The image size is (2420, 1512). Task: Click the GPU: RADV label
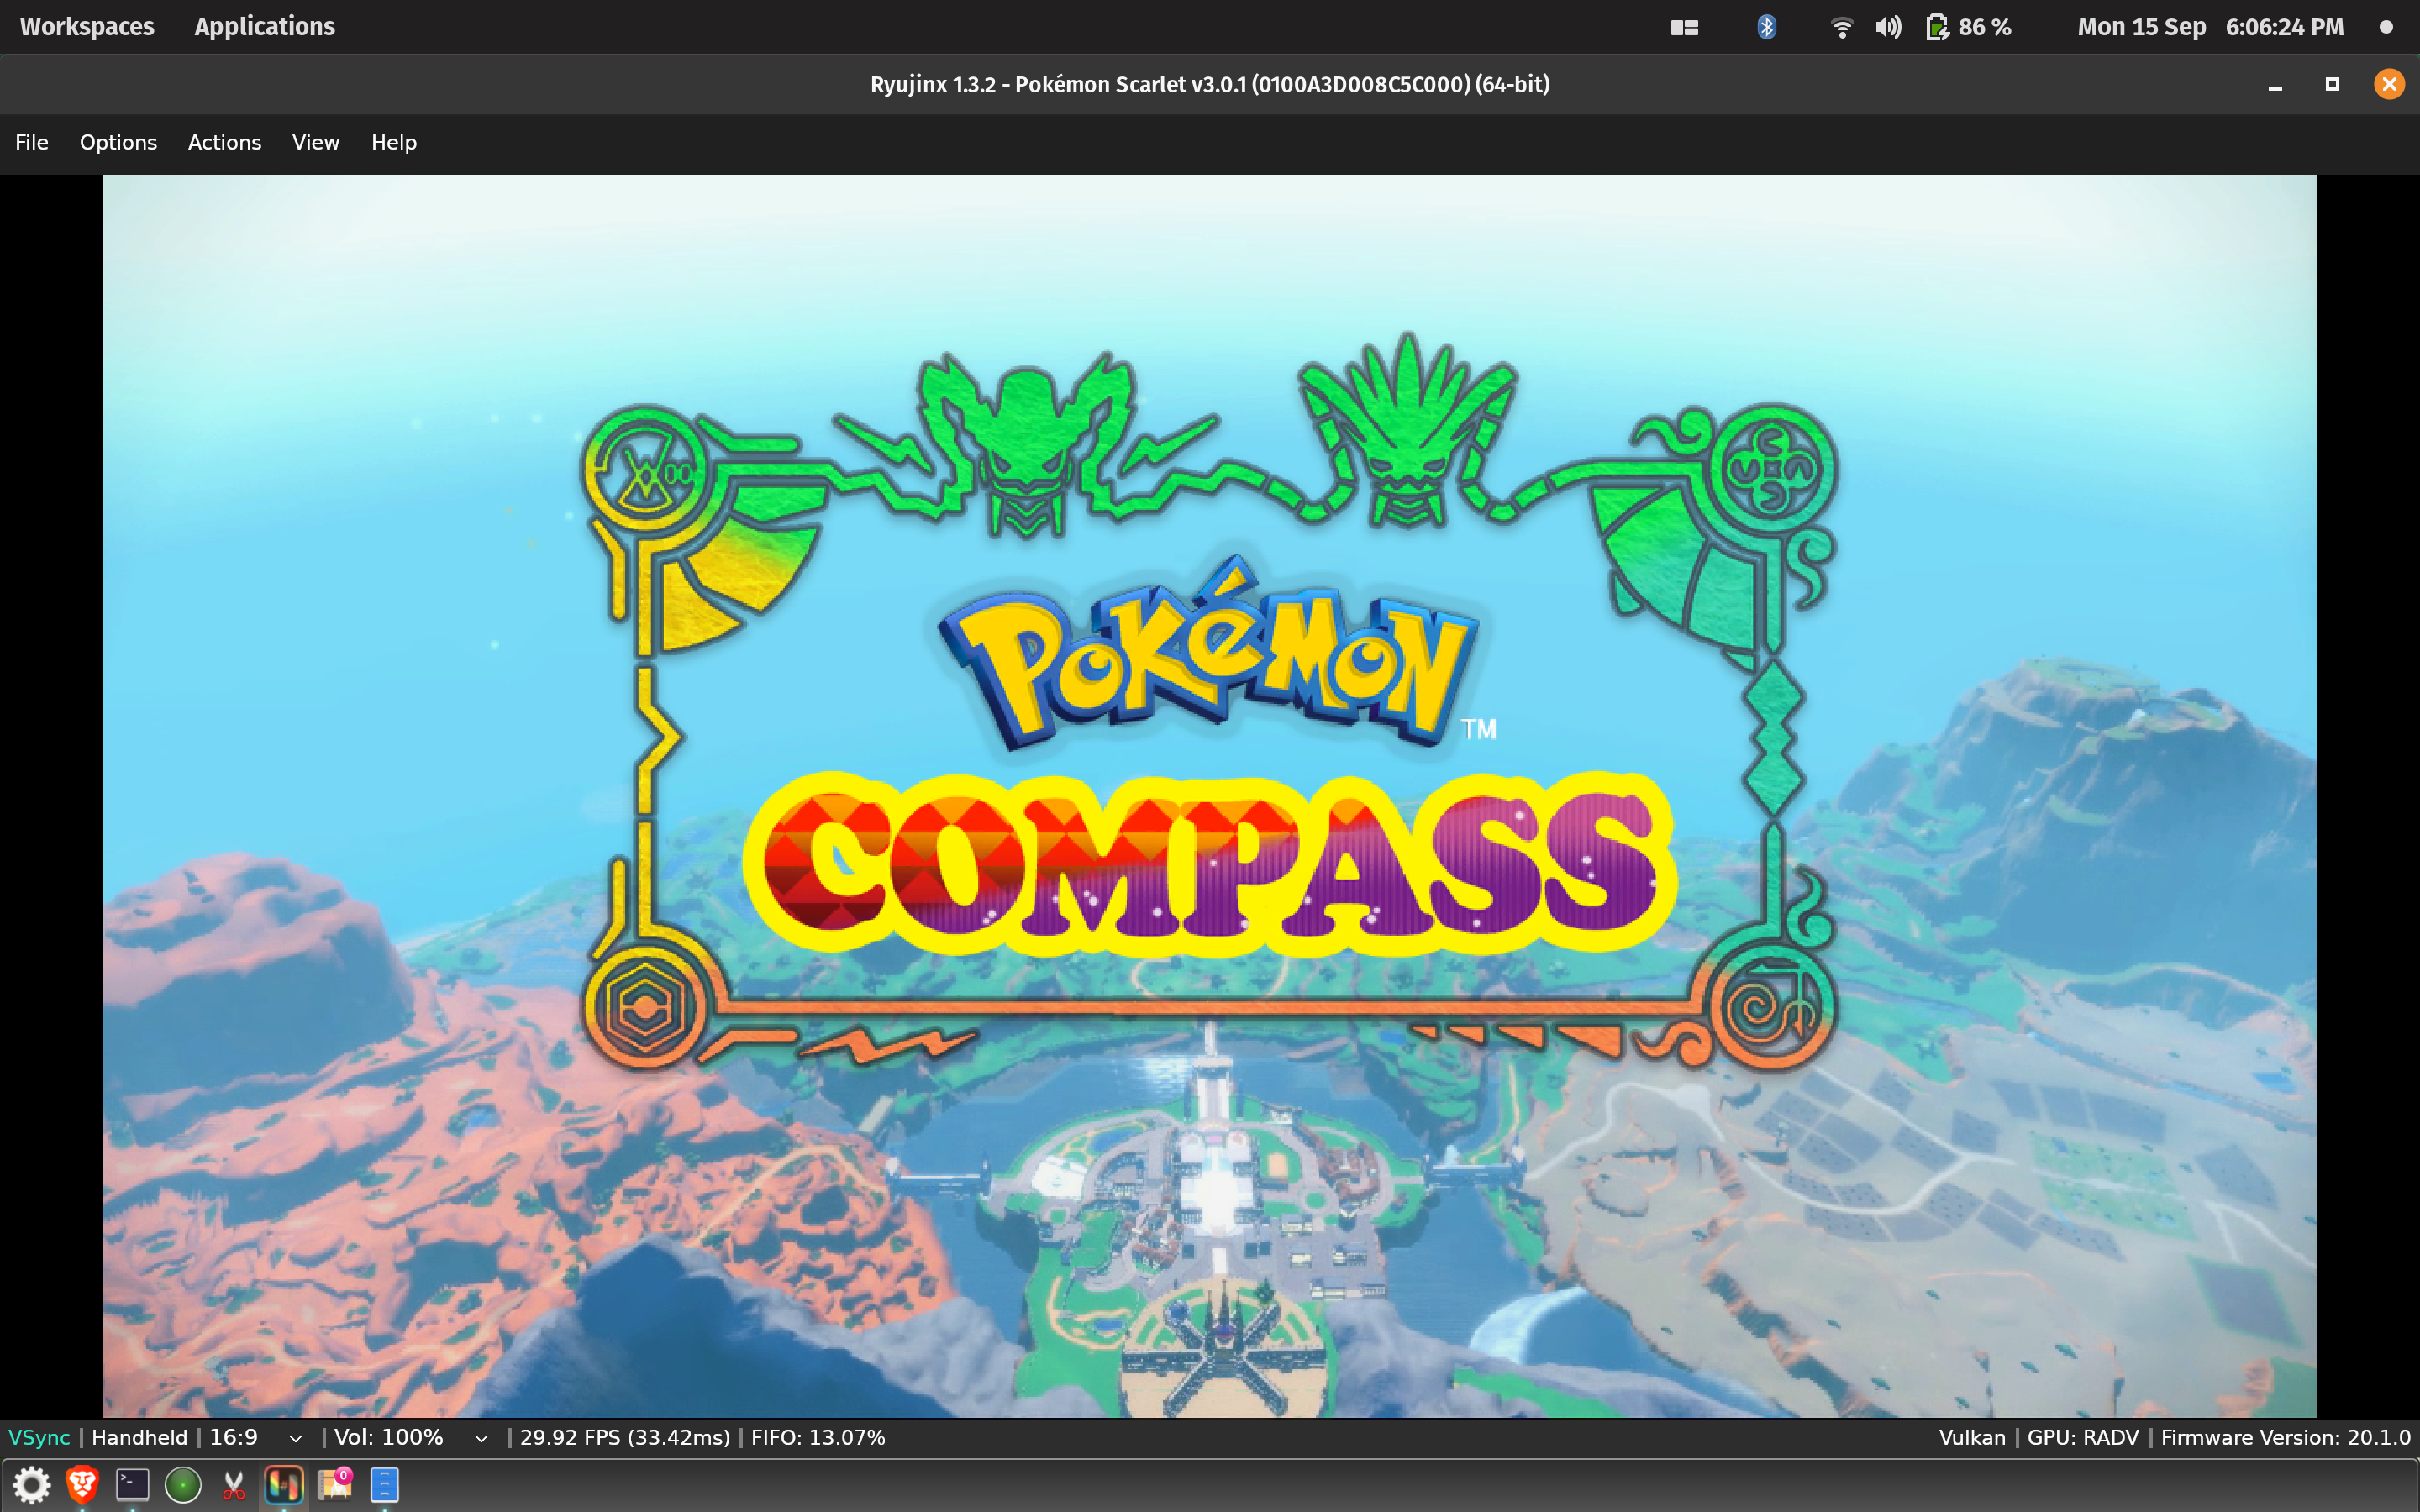pyautogui.click(x=2083, y=1437)
